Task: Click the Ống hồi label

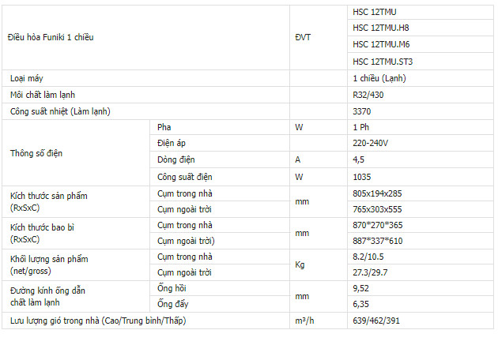Action: [x=172, y=289]
